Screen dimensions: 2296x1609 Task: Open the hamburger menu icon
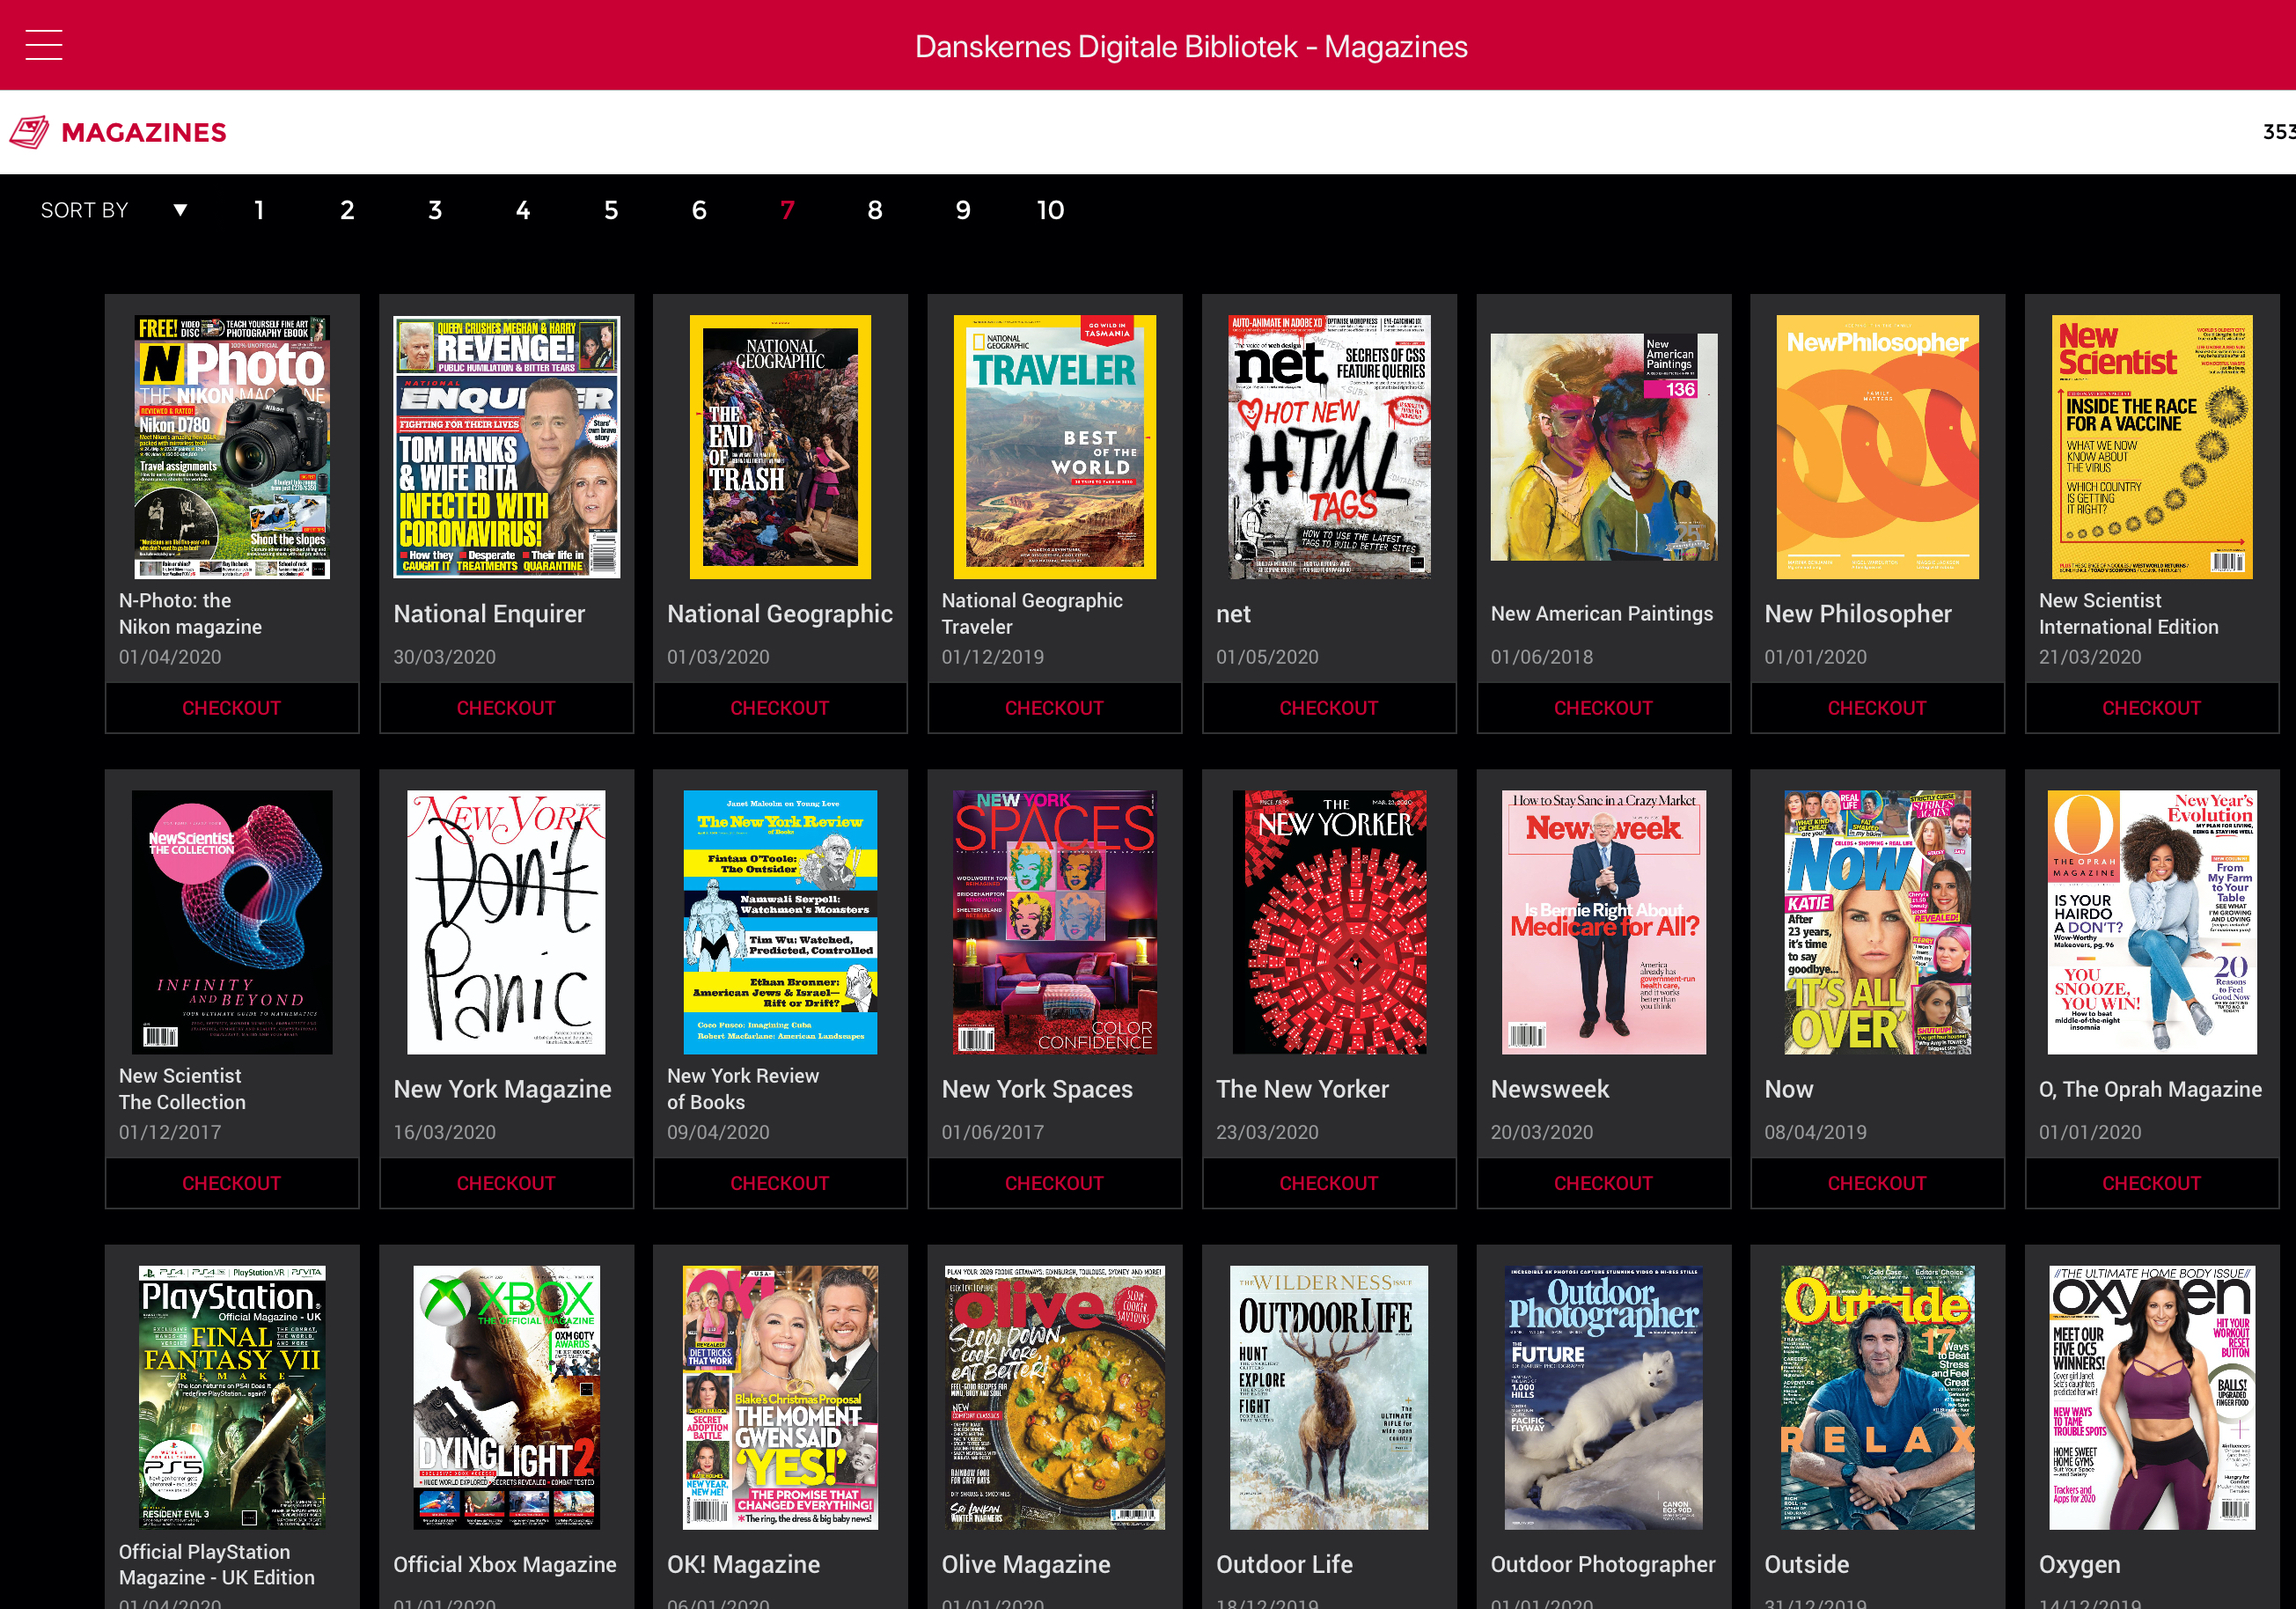coord(43,45)
